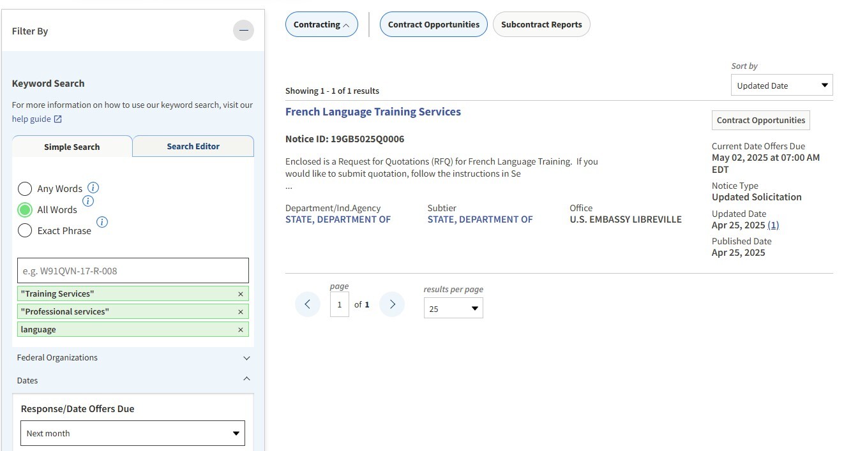844x451 pixels.
Task: Click inside the page number field
Action: point(339,304)
